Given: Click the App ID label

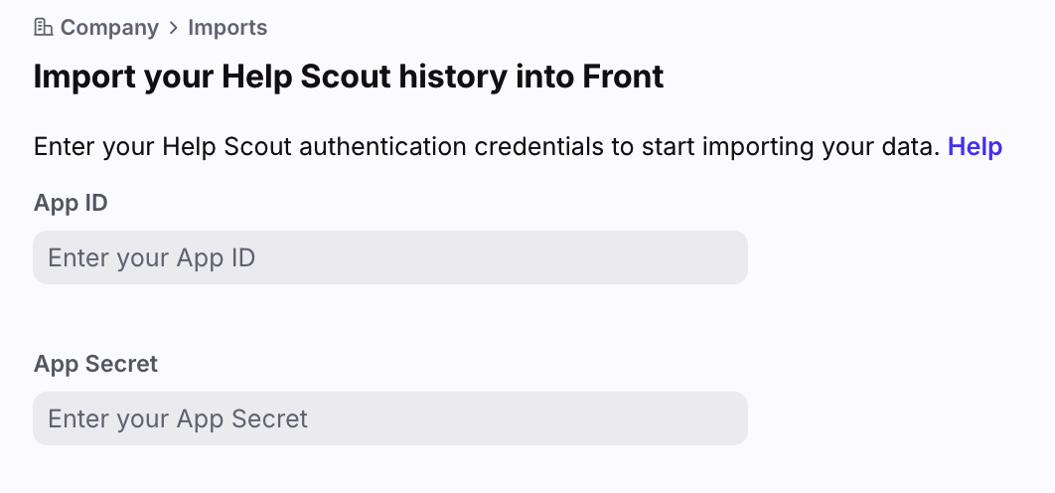Looking at the screenshot, I should click(x=71, y=203).
